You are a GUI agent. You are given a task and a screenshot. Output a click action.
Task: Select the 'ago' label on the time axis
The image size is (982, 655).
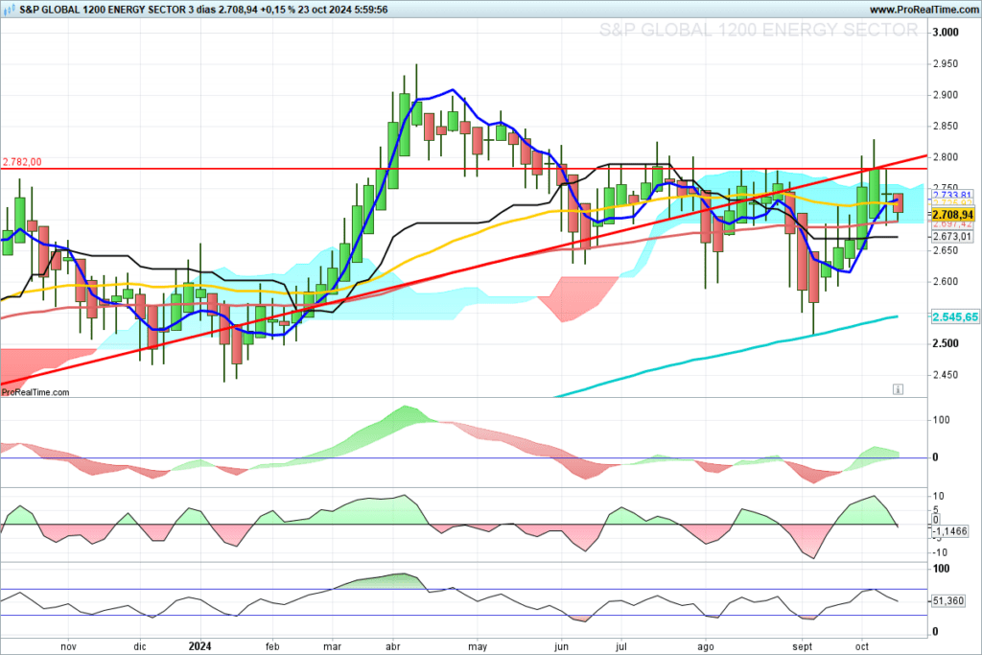tap(706, 646)
